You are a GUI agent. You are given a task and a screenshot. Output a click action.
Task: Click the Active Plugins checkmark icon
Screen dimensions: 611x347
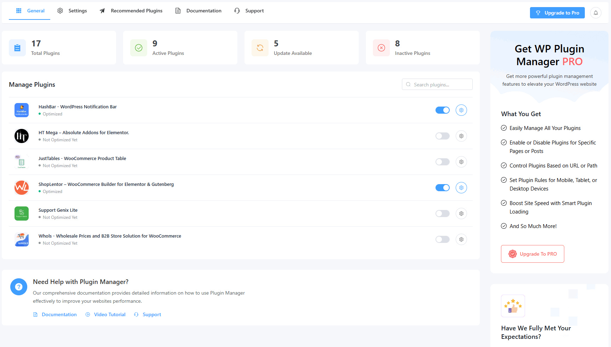coord(139,48)
